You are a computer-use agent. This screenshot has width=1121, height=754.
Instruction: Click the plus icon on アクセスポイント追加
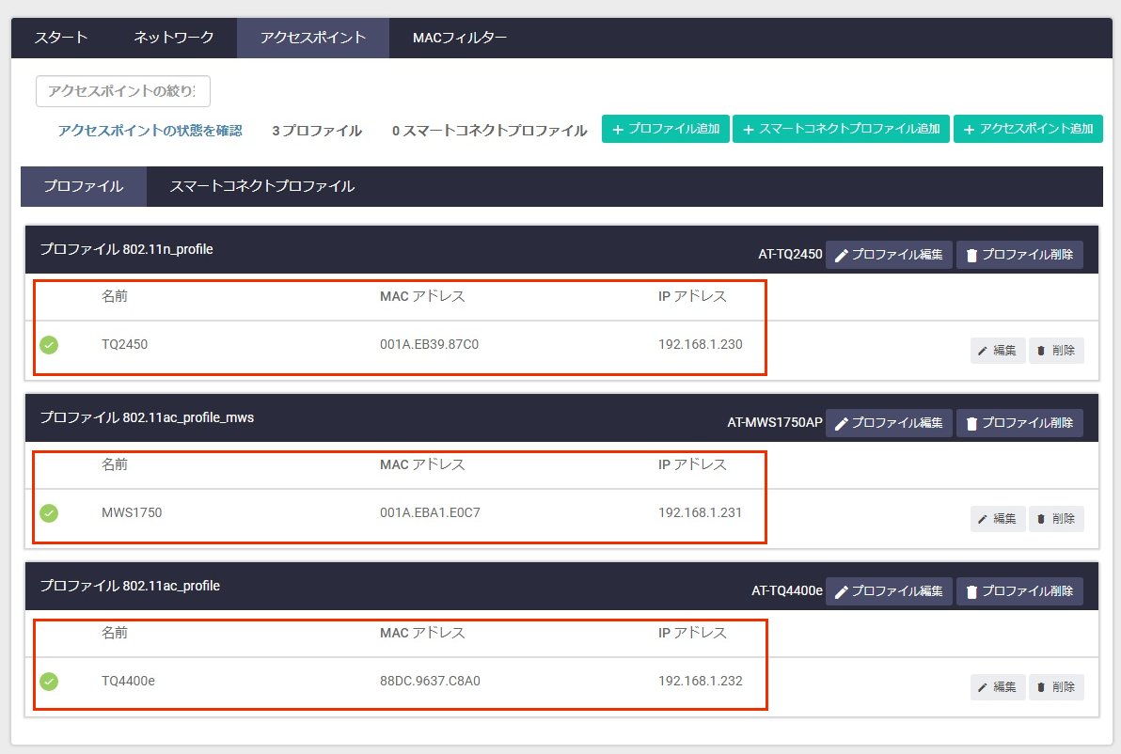(970, 130)
